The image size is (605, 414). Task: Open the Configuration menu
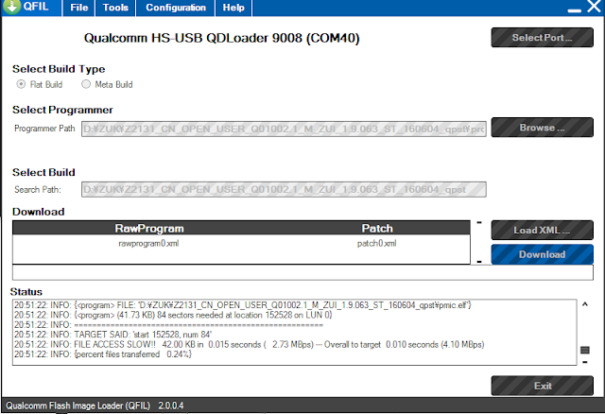pyautogui.click(x=176, y=8)
